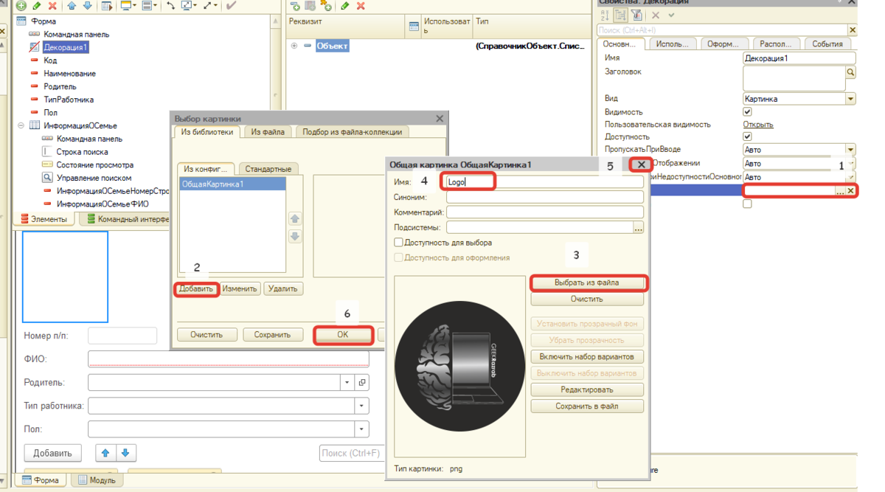Click the red delete icon in attributes toolbar

click(361, 6)
